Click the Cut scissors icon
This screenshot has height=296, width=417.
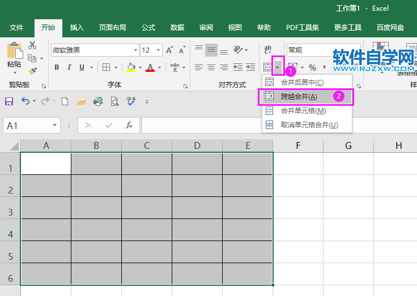[32, 45]
